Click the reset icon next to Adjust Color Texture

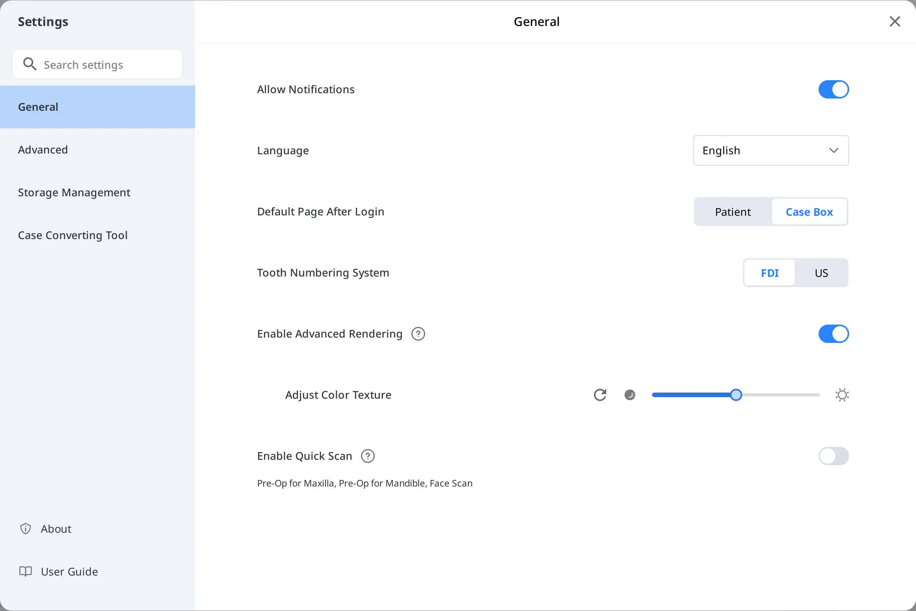click(600, 395)
